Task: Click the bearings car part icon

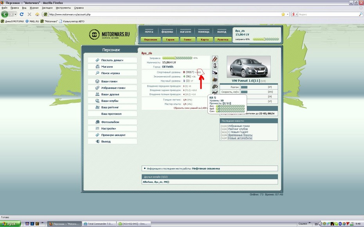Action: coord(215,87)
